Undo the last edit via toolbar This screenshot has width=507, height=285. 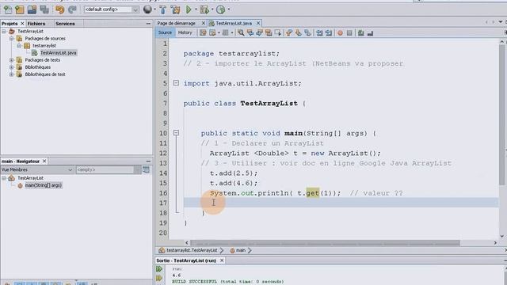60,9
